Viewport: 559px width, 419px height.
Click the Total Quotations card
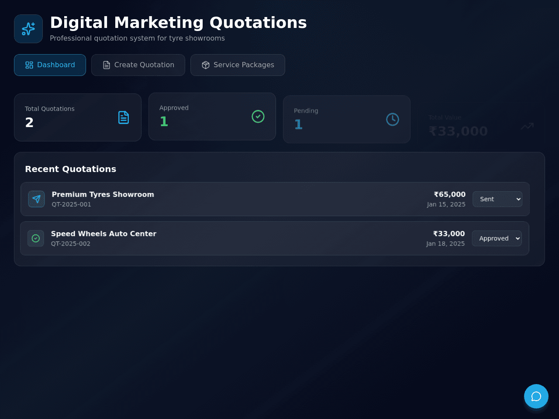78,117
